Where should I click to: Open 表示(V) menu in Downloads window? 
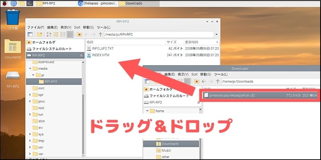183,74
